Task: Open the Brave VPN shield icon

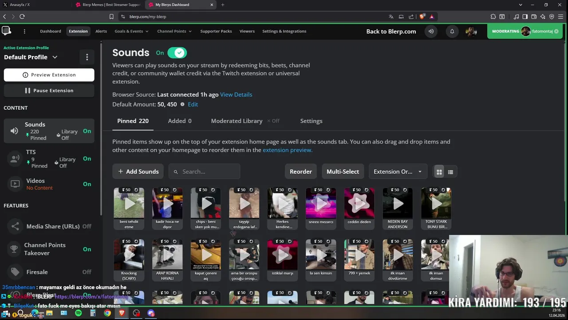Action: click(x=552, y=16)
